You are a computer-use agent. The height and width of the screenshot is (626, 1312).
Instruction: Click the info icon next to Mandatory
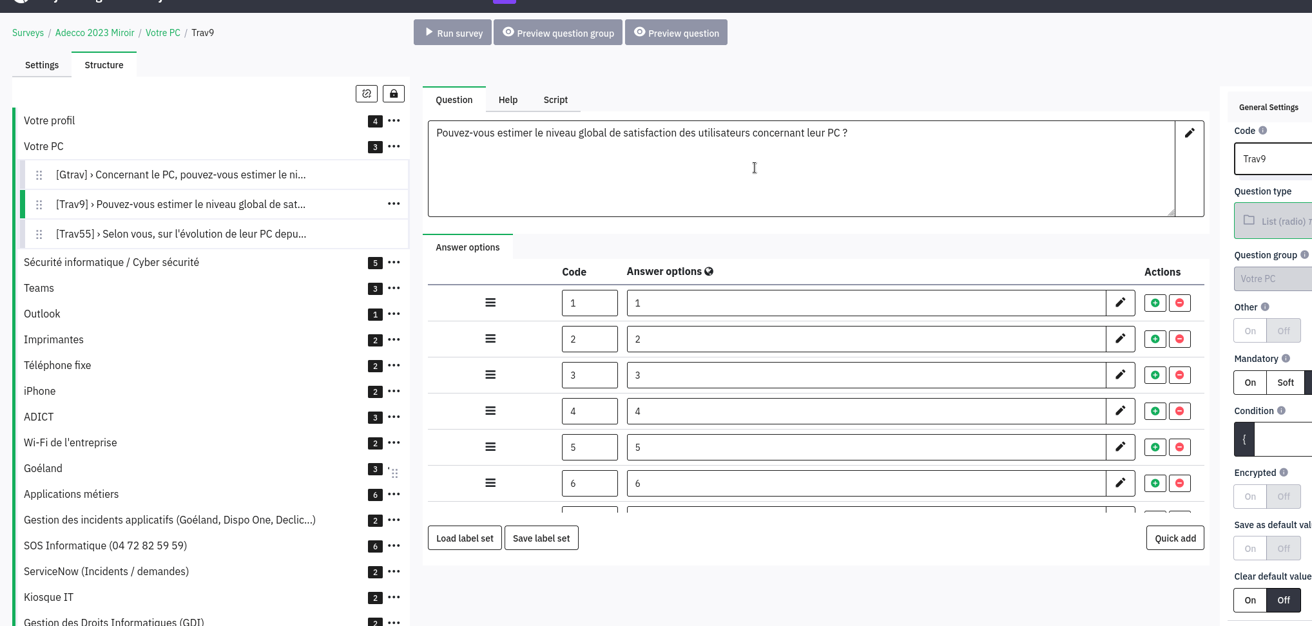(x=1286, y=359)
